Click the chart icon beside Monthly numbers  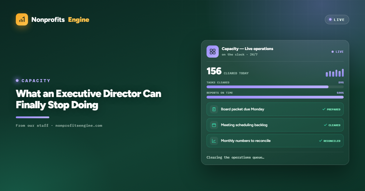click(x=214, y=141)
